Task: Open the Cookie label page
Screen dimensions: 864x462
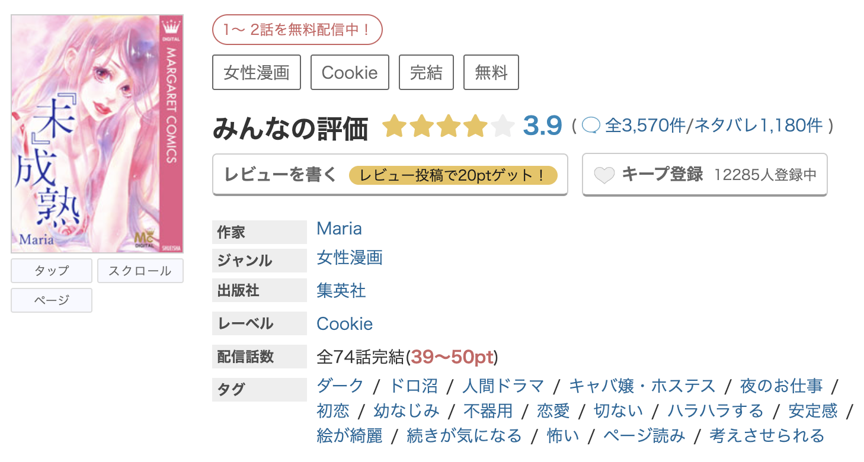Action: coord(345,323)
